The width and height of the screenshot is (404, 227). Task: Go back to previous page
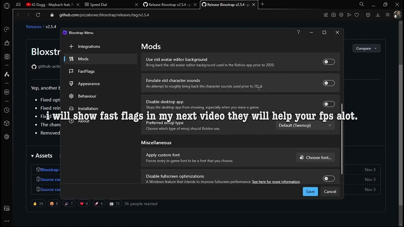coord(18,15)
